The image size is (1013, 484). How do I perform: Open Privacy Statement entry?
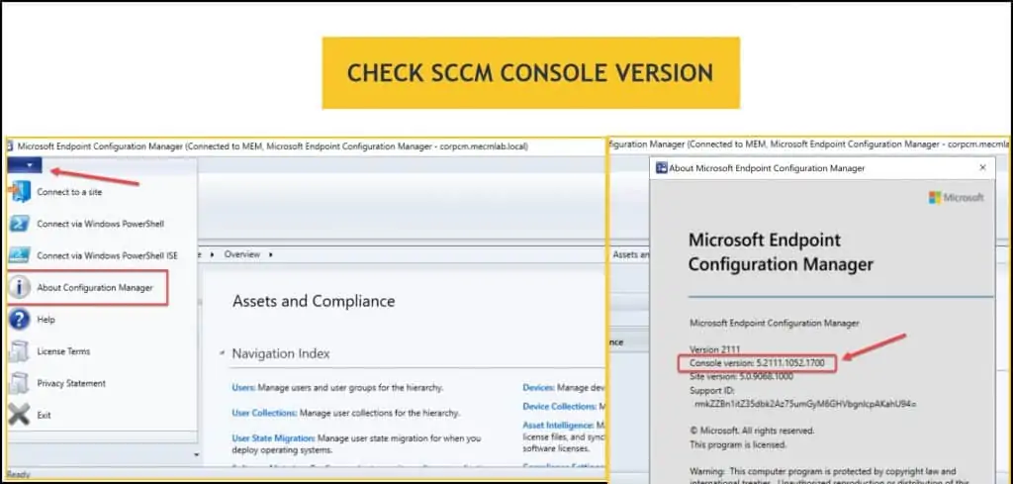pos(71,383)
